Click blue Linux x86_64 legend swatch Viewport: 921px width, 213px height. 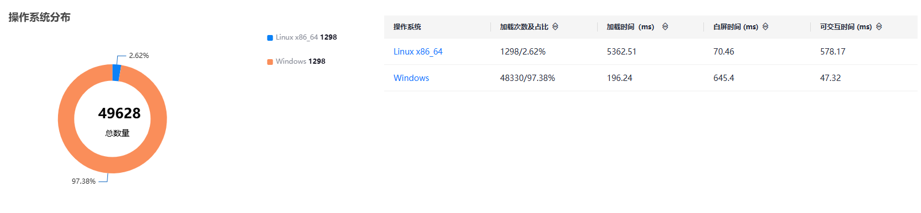point(270,38)
